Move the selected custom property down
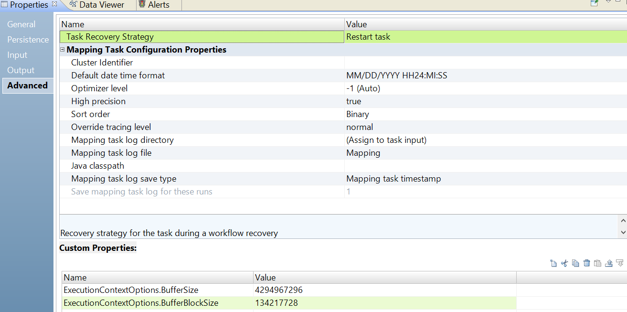This screenshot has height=312, width=627. coord(620,263)
